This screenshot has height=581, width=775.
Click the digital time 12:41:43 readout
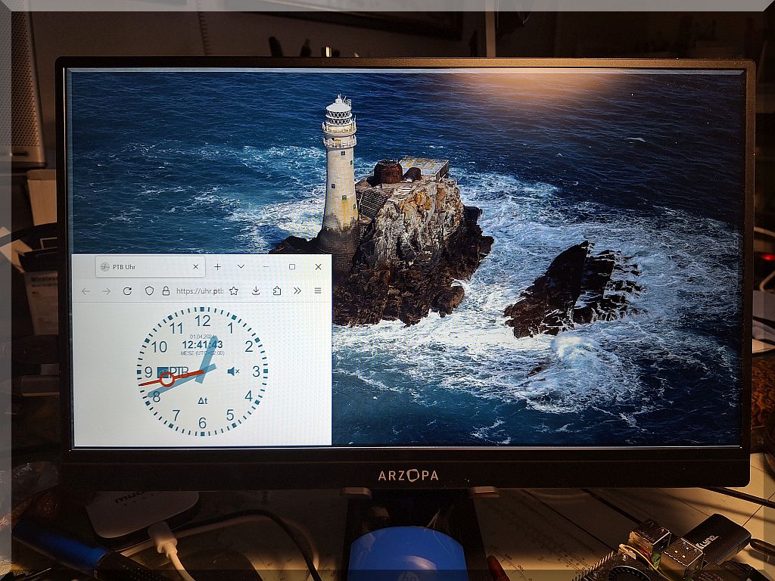coord(202,344)
